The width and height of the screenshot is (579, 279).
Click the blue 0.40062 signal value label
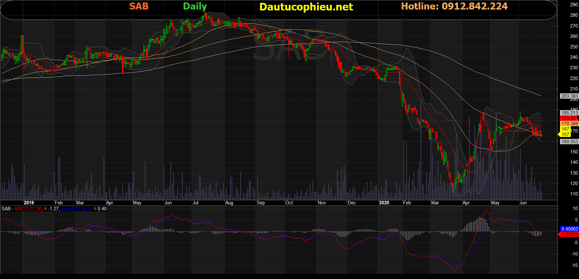point(569,229)
